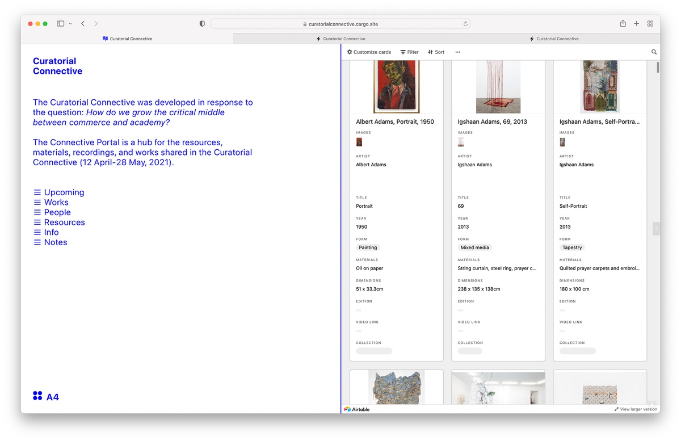This screenshot has width=681, height=441.
Task: Switch to the second Curatorial Connective tab
Action: pyautogui.click(x=340, y=39)
